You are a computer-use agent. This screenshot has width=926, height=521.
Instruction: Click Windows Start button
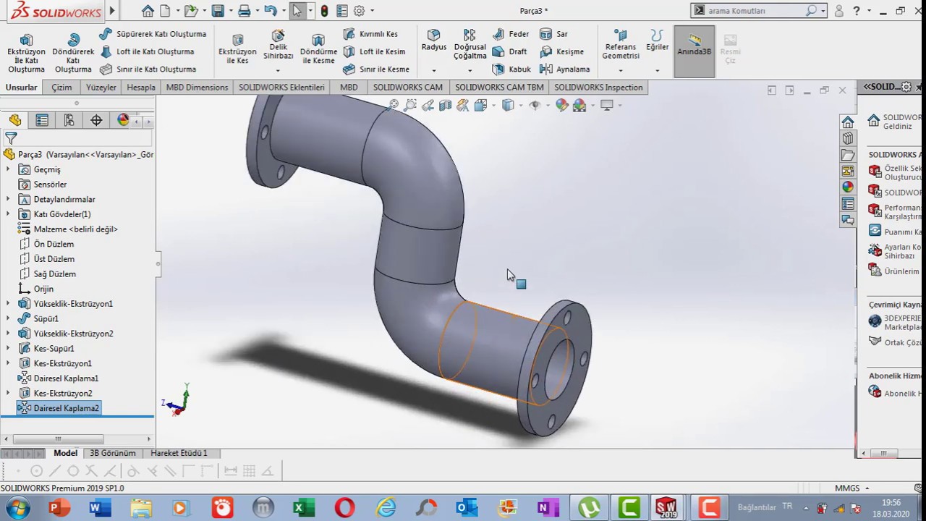click(x=18, y=508)
